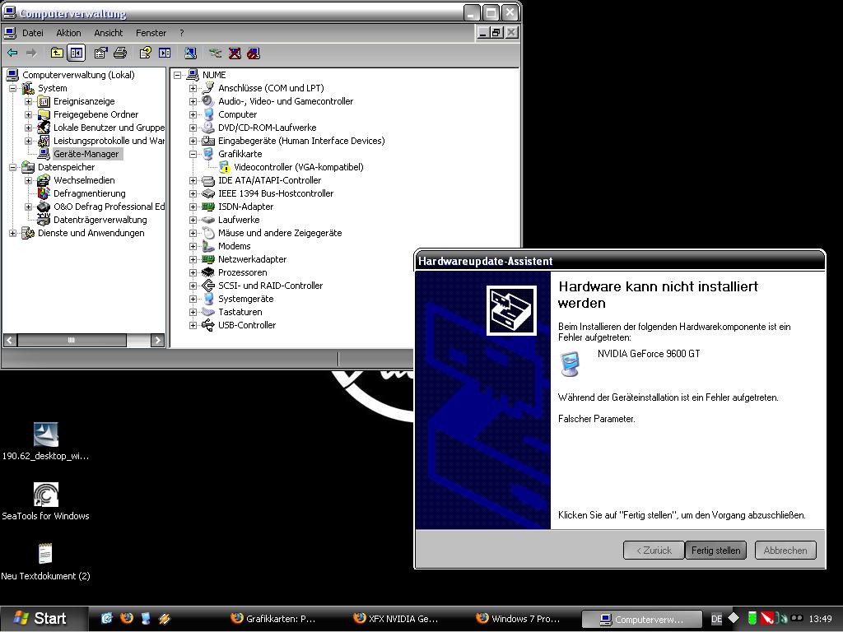Click Firefox quick launch icon in taskbar
Image resolution: width=843 pixels, height=632 pixels.
(127, 618)
